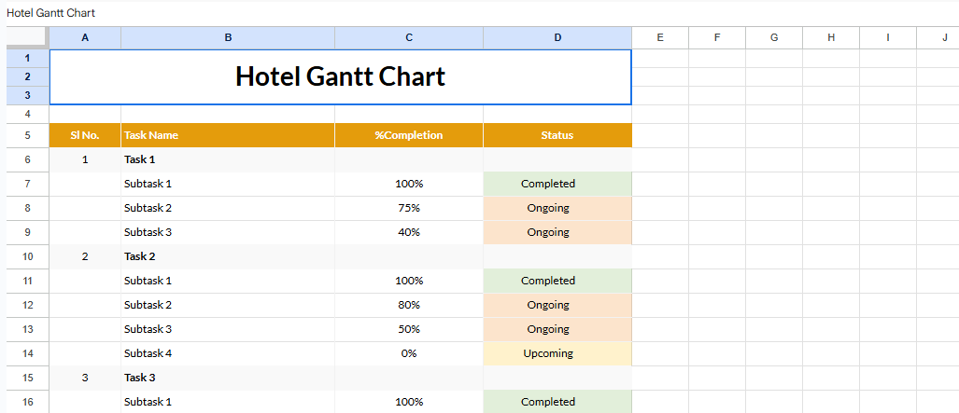Select the Upcoming status cell
Screen dimensions: 959x413
coord(557,353)
